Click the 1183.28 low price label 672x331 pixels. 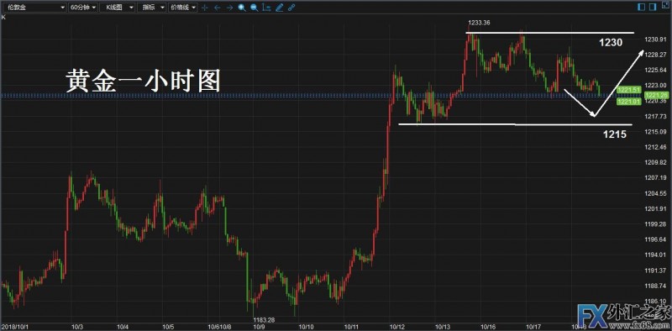pos(263,320)
